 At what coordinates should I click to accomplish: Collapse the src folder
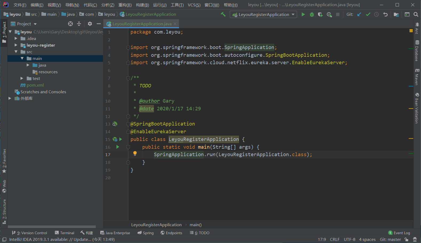pos(16,52)
